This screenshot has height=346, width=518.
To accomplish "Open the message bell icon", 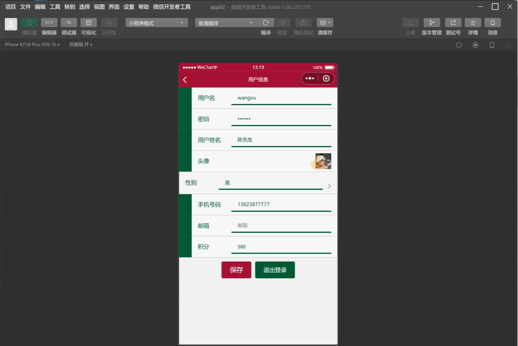I will click(x=492, y=22).
